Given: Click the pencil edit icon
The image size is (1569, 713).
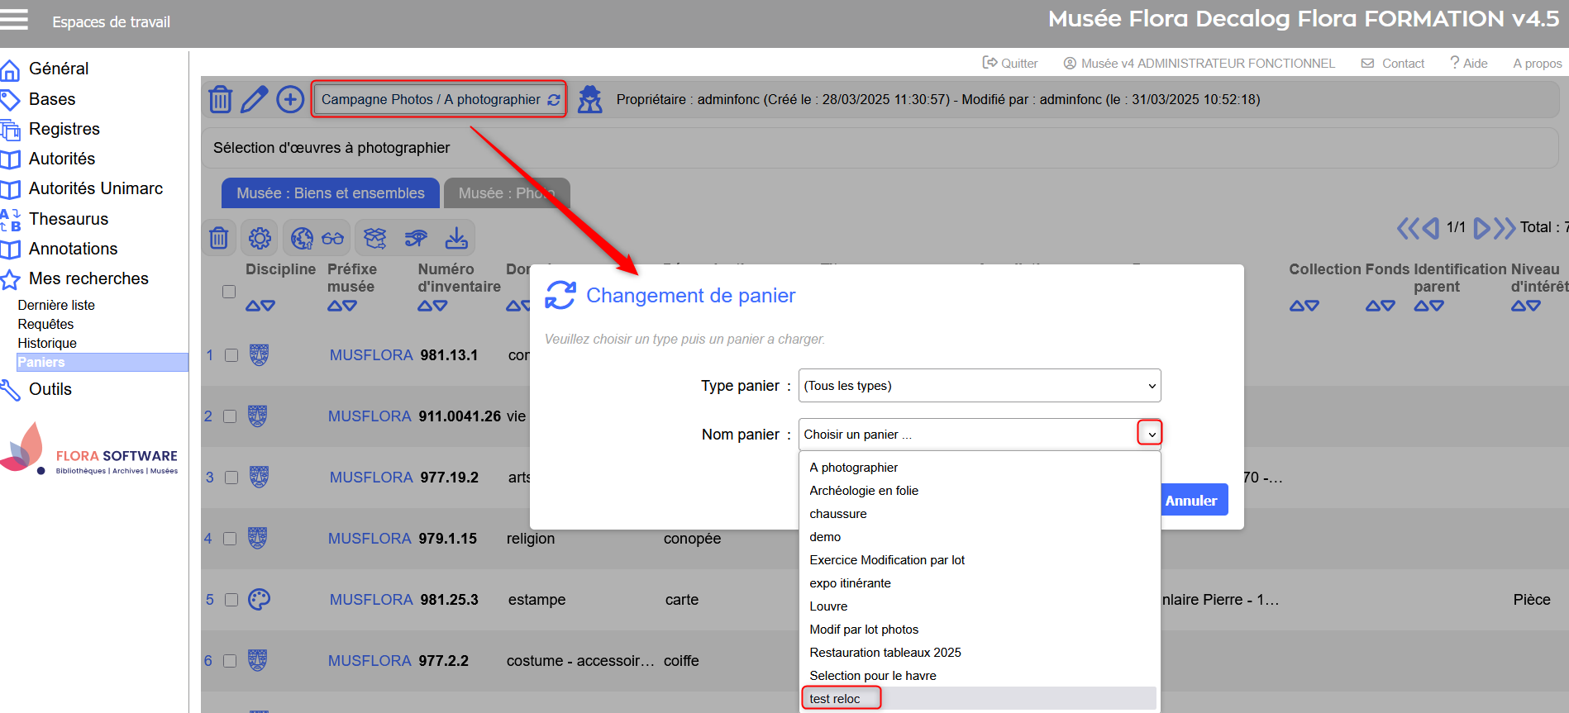Looking at the screenshot, I should (x=255, y=99).
